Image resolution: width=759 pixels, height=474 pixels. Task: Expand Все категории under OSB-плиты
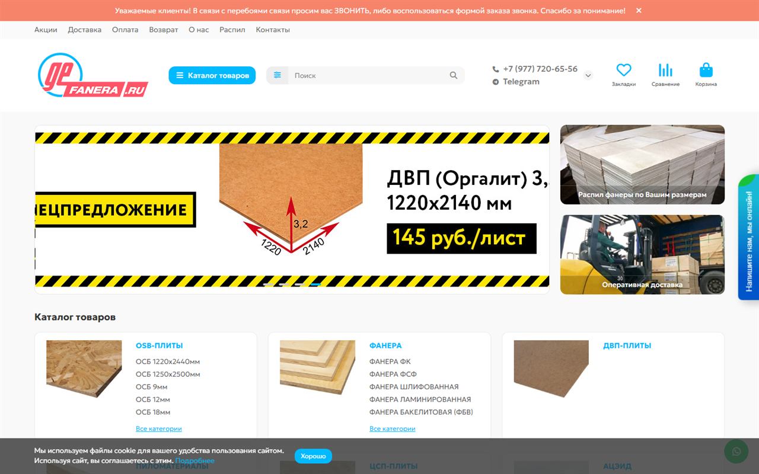click(159, 428)
